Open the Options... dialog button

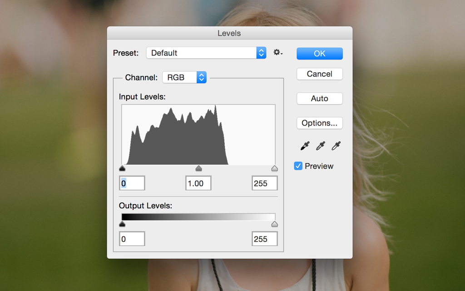point(320,123)
